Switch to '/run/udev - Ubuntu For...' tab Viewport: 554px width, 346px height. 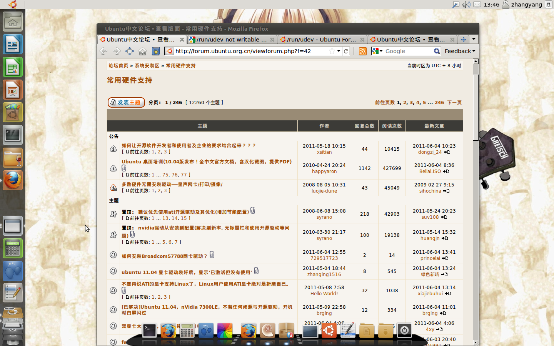click(322, 40)
